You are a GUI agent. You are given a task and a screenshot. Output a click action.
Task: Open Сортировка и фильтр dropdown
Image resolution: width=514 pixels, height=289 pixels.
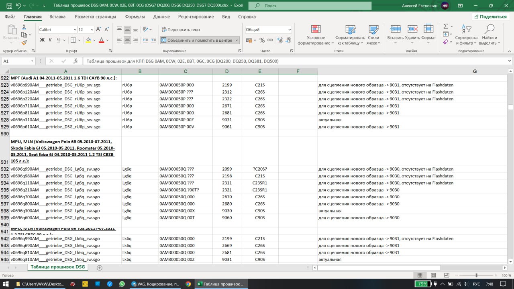tap(466, 35)
